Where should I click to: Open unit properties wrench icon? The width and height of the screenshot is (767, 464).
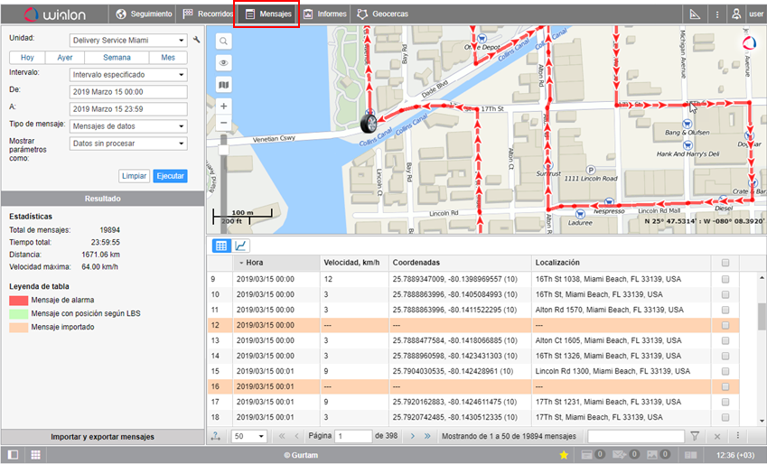point(196,41)
